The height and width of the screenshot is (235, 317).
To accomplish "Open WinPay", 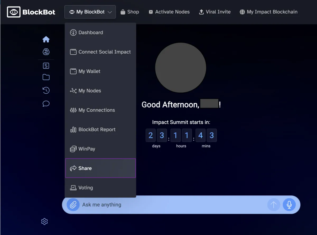I will (x=100, y=149).
